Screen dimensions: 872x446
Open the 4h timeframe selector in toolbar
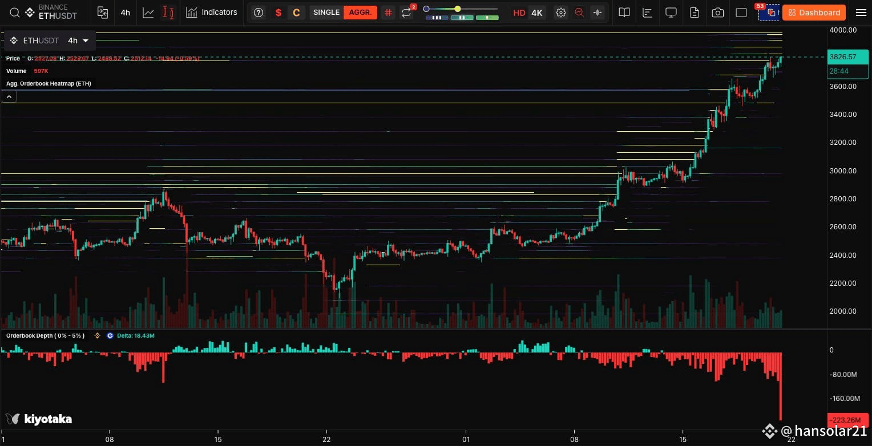(125, 13)
